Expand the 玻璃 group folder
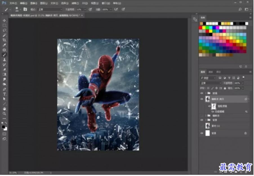This screenshot has height=176, width=254. click(x=206, y=93)
